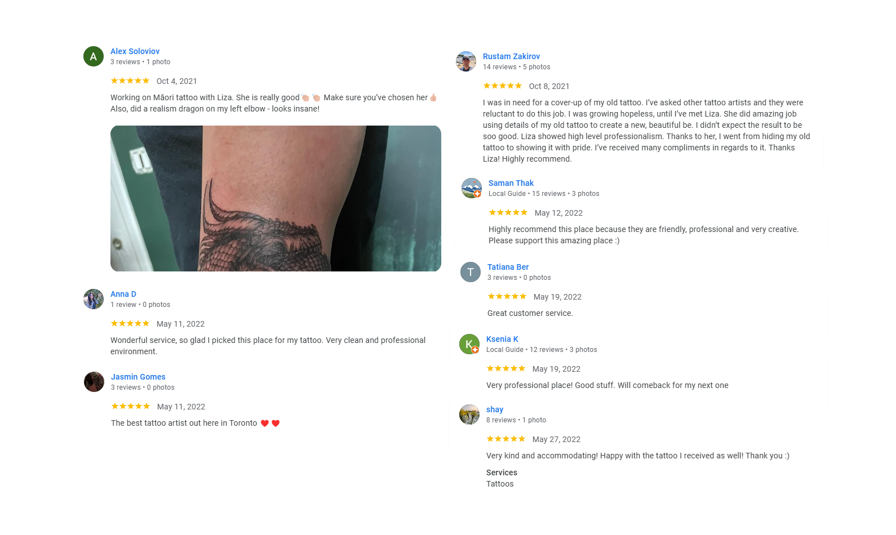This screenshot has height=535, width=896.
Task: Click Anna D's profile avatar
Action: [94, 299]
